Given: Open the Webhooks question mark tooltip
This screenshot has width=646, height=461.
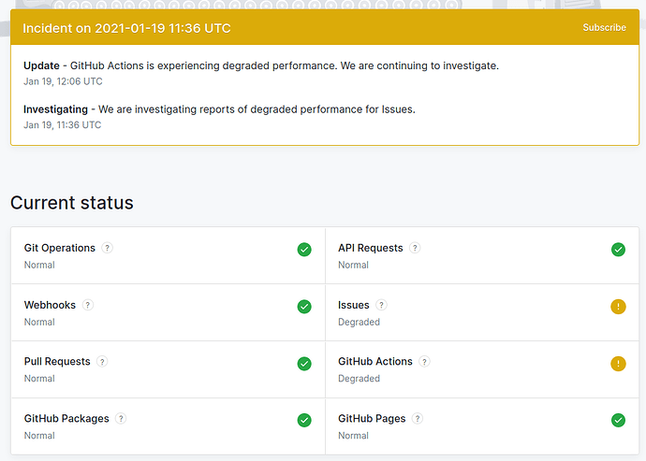Looking at the screenshot, I should (x=88, y=306).
